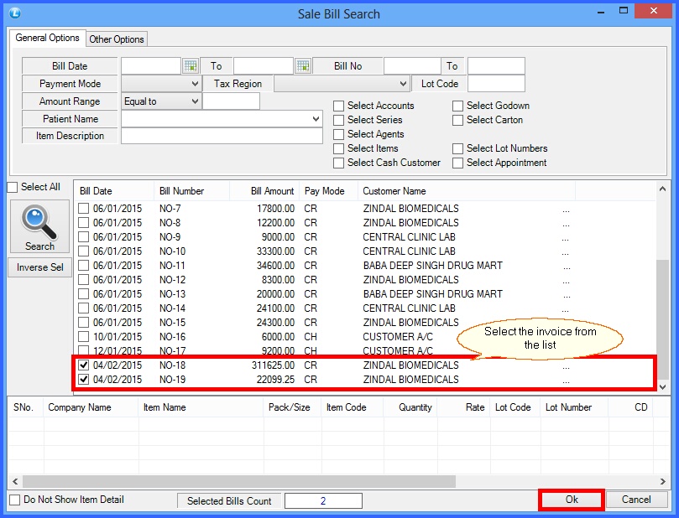Uncheck the NO-19 bill checkbox

[84, 380]
